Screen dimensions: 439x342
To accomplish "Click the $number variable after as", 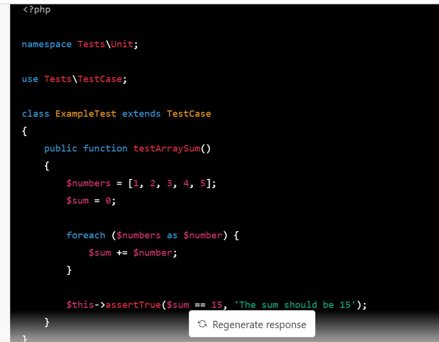I will tap(203, 235).
